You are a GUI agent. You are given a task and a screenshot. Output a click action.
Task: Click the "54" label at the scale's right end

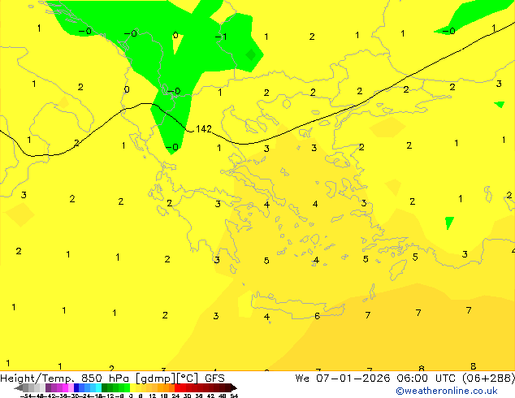(234, 396)
